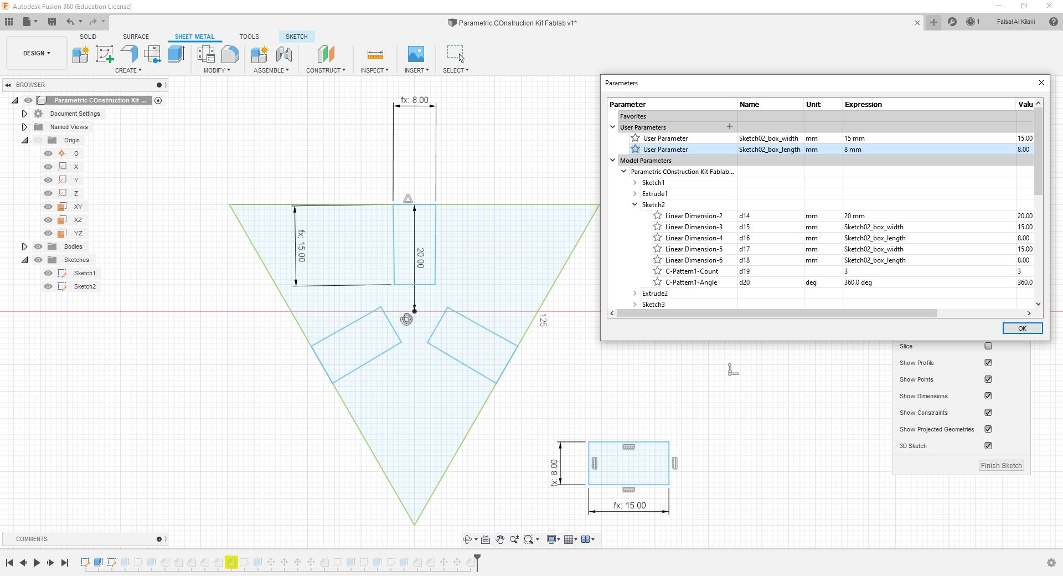
Task: Toggle visibility of the XY plane
Action: [48, 207]
